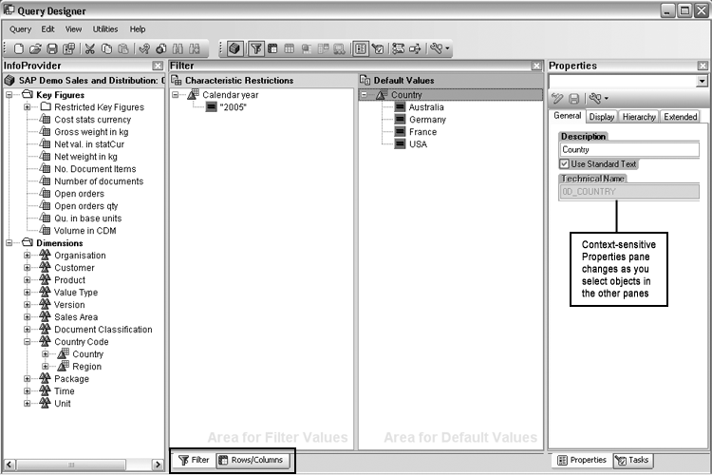
Task: Close the Properties pane
Action: point(703,66)
